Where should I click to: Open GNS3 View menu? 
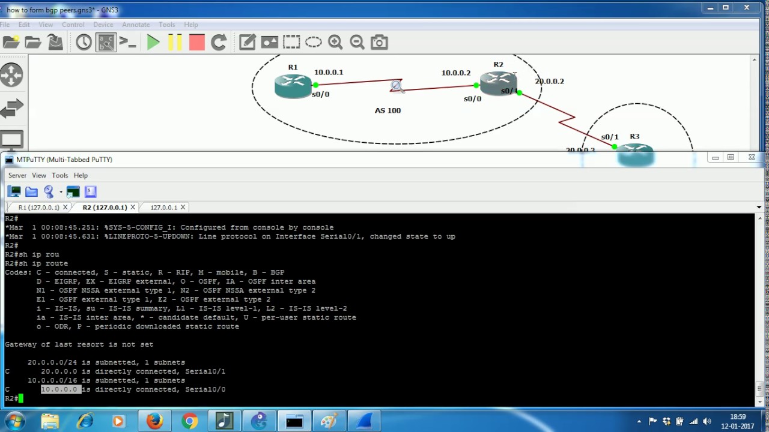46,25
